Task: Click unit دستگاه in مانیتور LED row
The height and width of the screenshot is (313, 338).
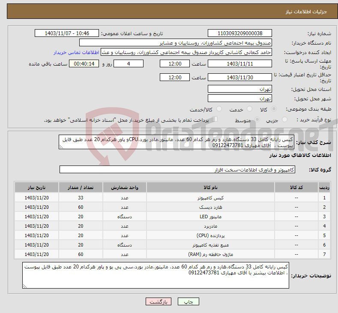Action: 125,217
